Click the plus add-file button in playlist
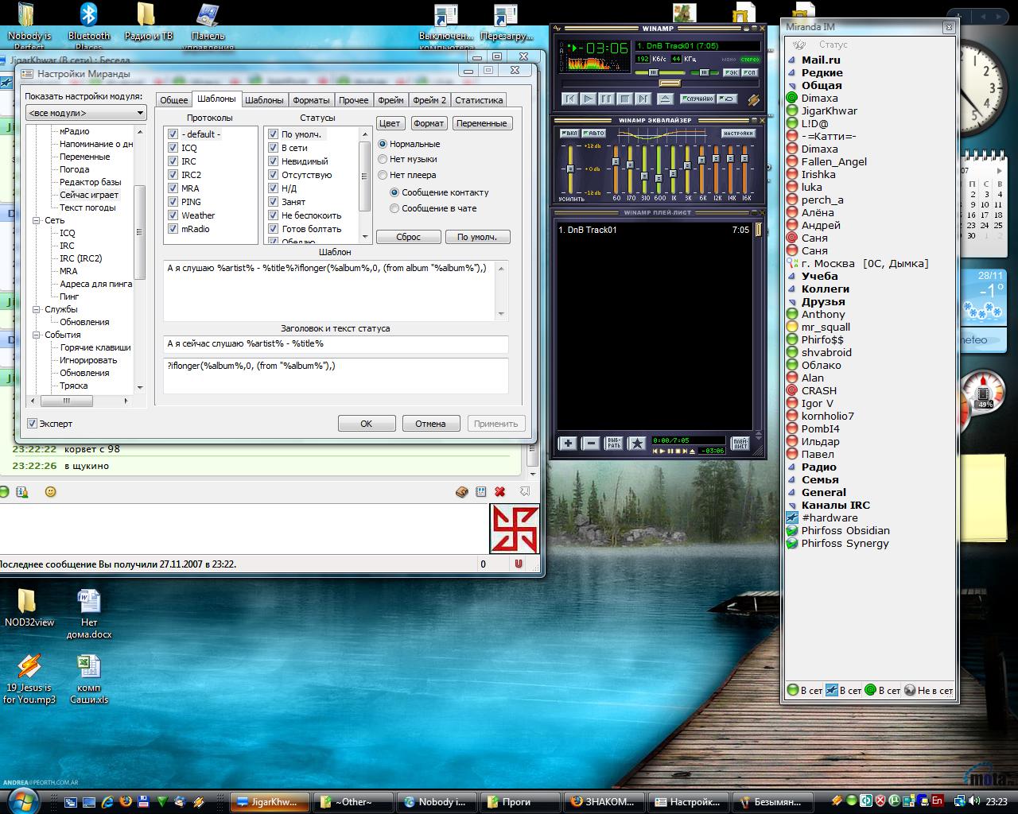The image size is (1018, 814). pyautogui.click(x=568, y=444)
